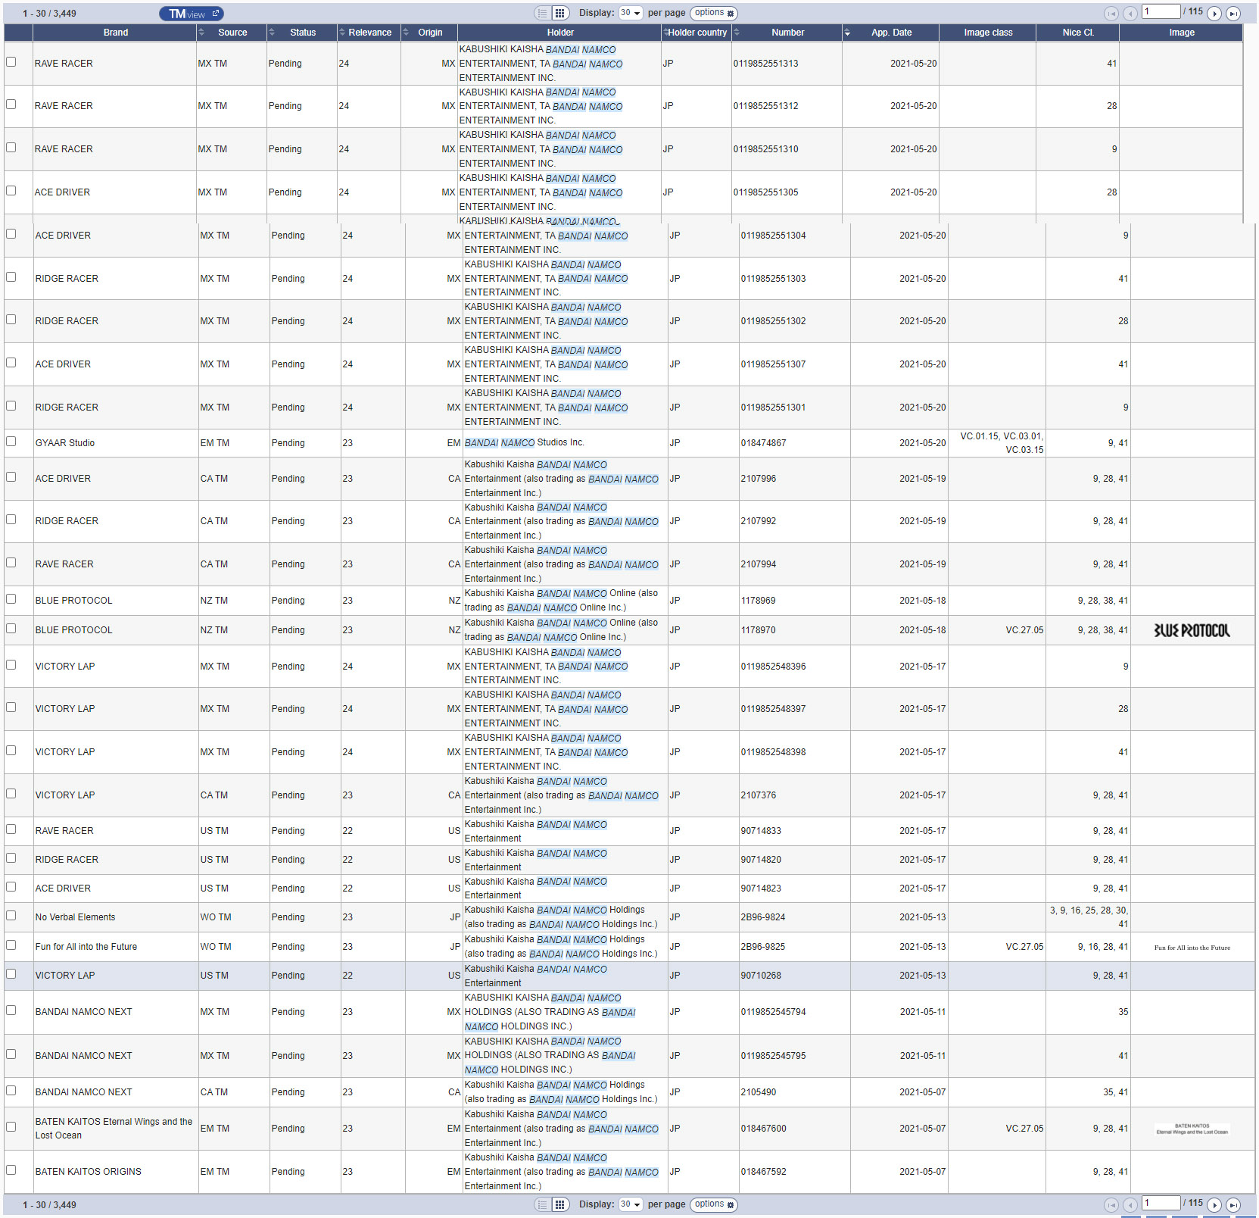Tick checkbox for RIDGE RACER 2107992
1259x1218 pixels.
pyautogui.click(x=11, y=520)
